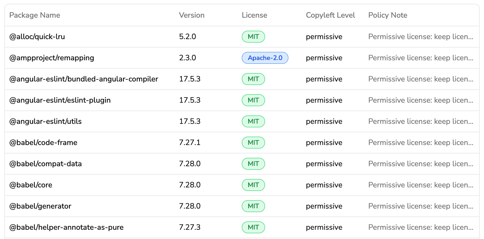Click the Copyleft Level column header
This screenshot has height=239, width=484.
330,15
